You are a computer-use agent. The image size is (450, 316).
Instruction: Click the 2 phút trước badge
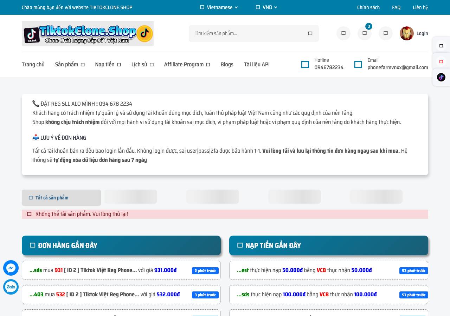click(x=205, y=271)
